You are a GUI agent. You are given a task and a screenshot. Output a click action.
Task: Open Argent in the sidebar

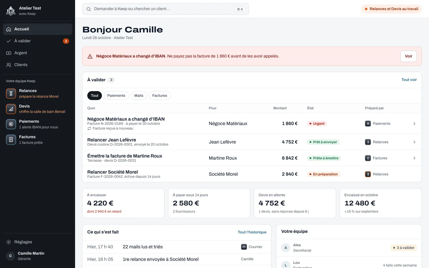click(38, 53)
